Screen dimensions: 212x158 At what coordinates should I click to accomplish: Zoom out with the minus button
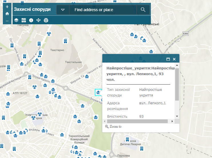(x=7, y=21)
